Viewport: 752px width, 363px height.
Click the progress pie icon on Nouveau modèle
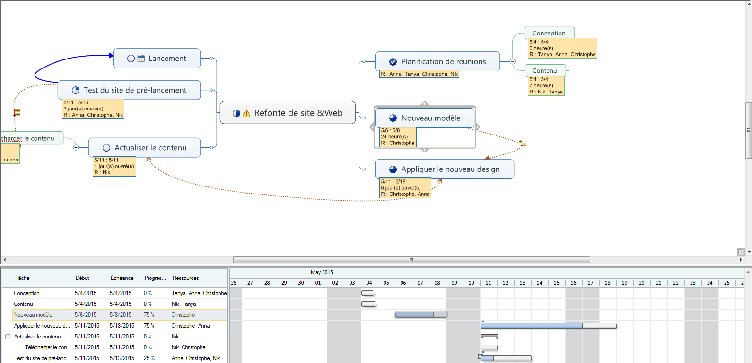coord(393,118)
